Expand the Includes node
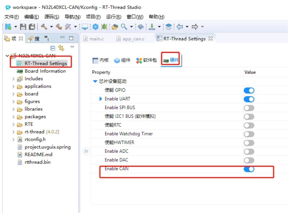The width and height of the screenshot is (289, 216). pyautogui.click(x=13, y=79)
